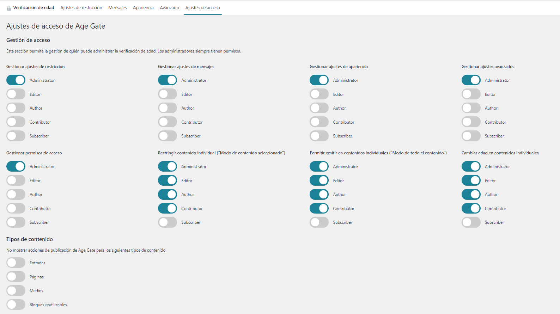Image resolution: width=560 pixels, height=314 pixels.
Task: Enable Contributor under Gestionar ajustes avanzados
Action: coord(471,122)
